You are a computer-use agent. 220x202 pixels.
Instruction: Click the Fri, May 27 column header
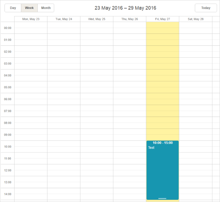coord(163,19)
